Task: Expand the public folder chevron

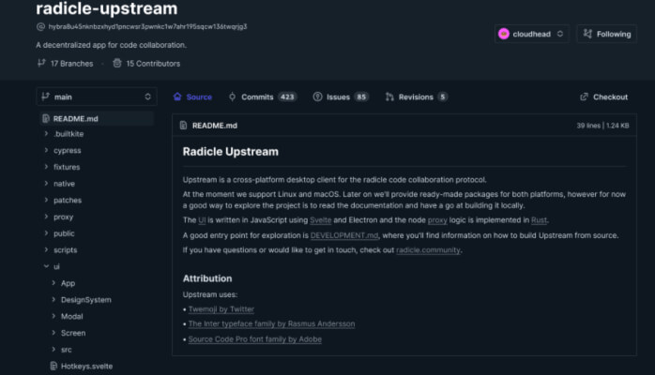Action: [x=46, y=233]
